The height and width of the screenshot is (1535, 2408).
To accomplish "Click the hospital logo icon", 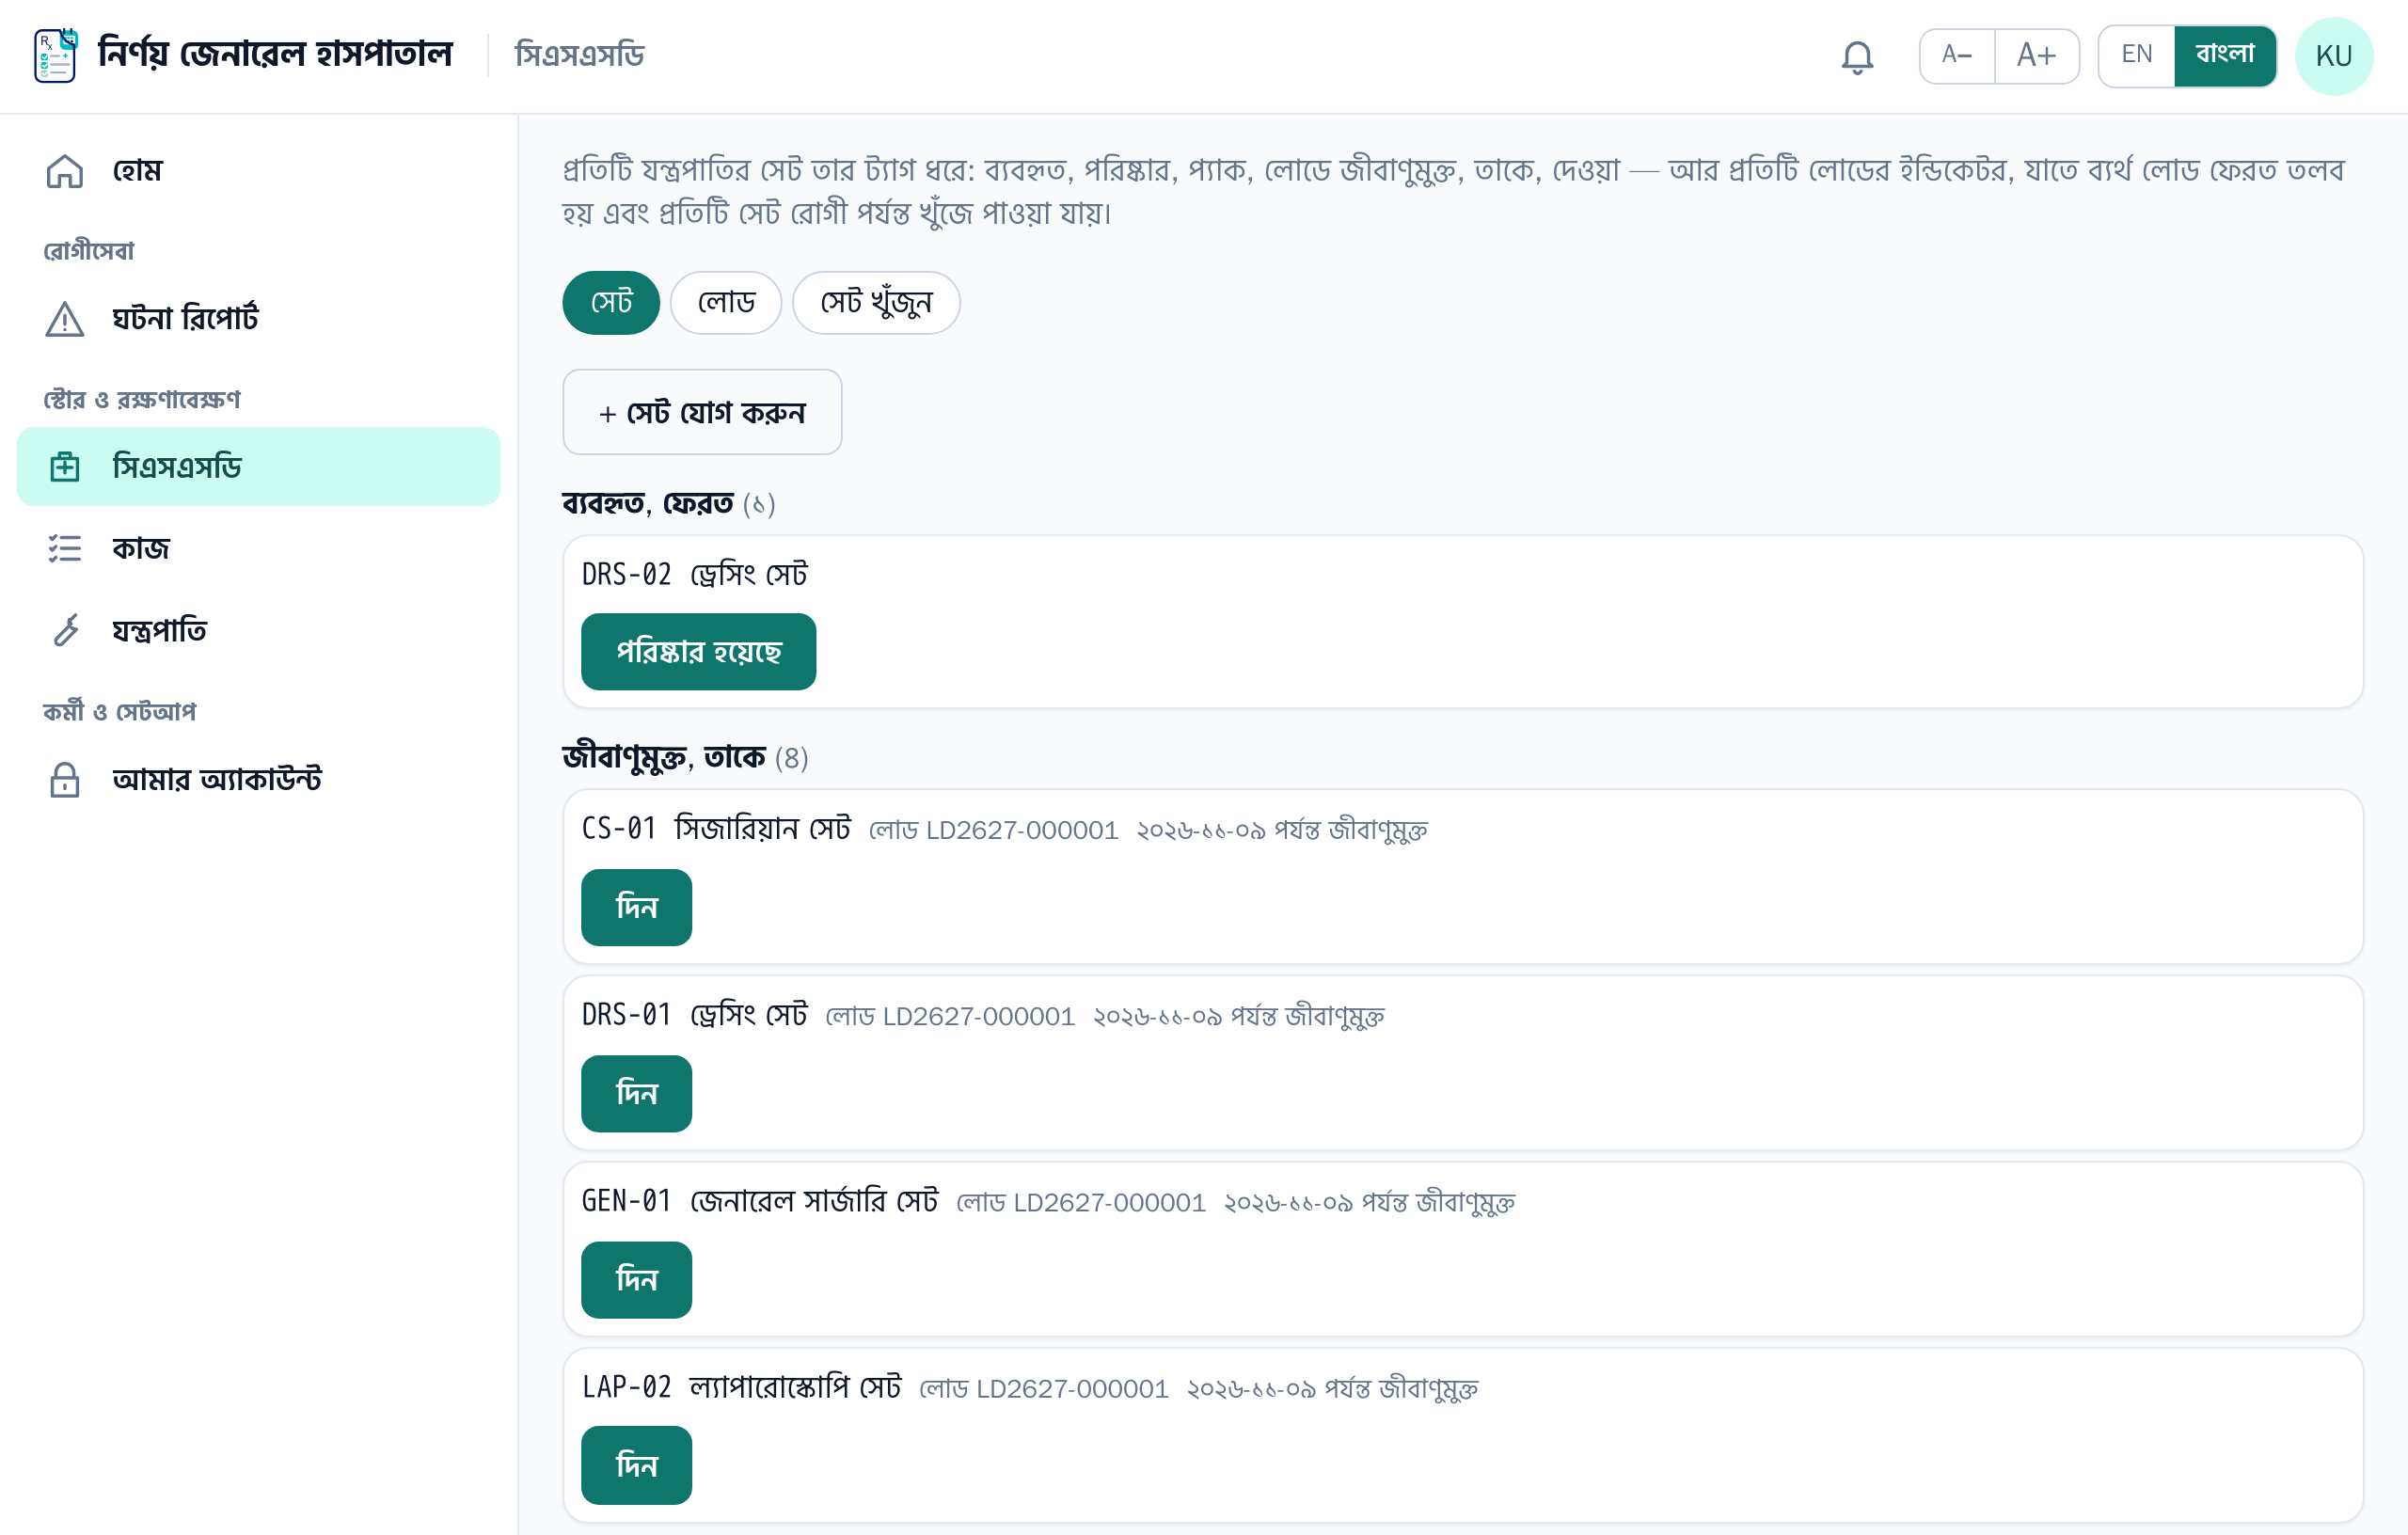I will point(55,55).
